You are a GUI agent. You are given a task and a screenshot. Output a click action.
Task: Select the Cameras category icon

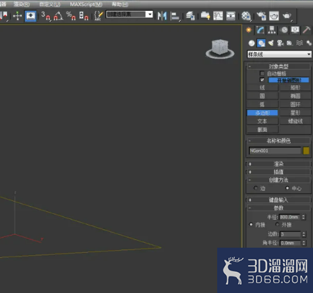tap(280, 43)
